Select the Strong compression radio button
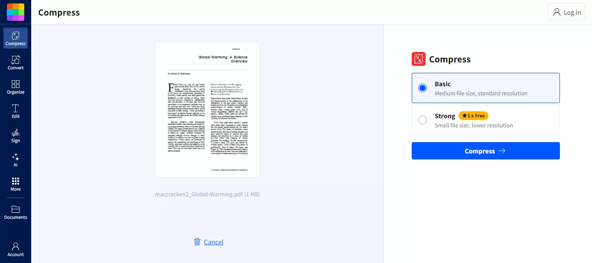This screenshot has height=263, width=592. click(423, 120)
